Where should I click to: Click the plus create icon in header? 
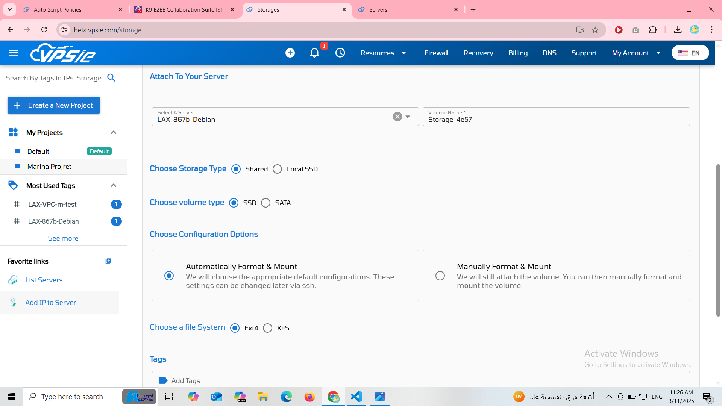tap(290, 53)
